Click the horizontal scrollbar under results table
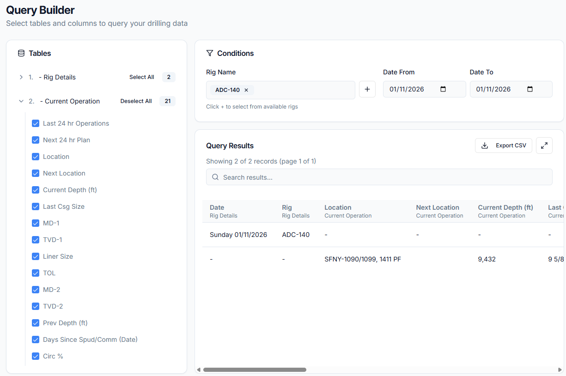The image size is (566, 376). pos(255,370)
